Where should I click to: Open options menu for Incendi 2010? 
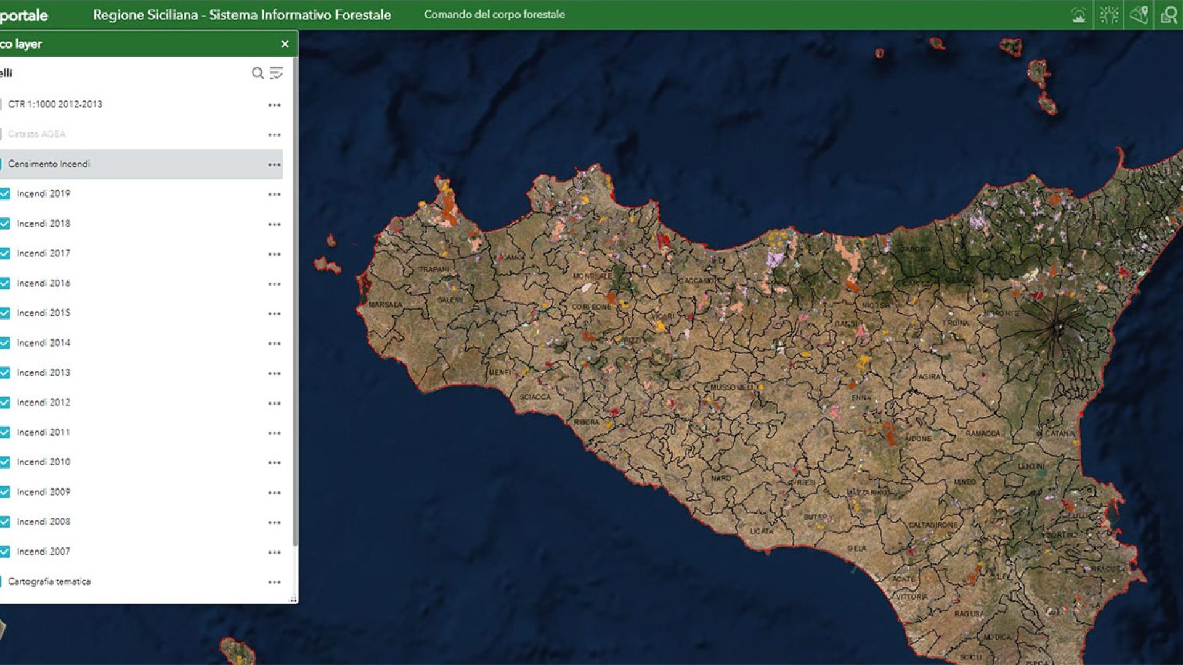[274, 463]
